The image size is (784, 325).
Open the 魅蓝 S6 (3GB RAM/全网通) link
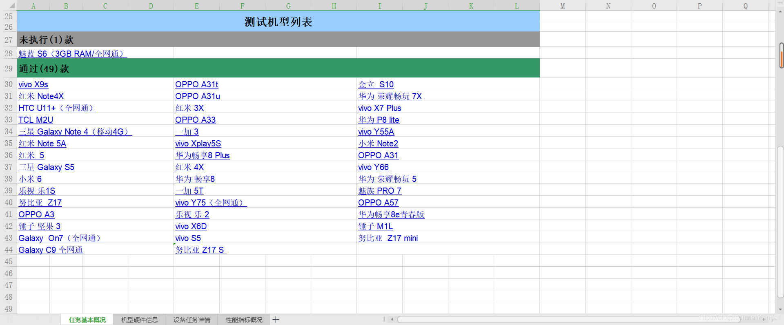coord(73,54)
